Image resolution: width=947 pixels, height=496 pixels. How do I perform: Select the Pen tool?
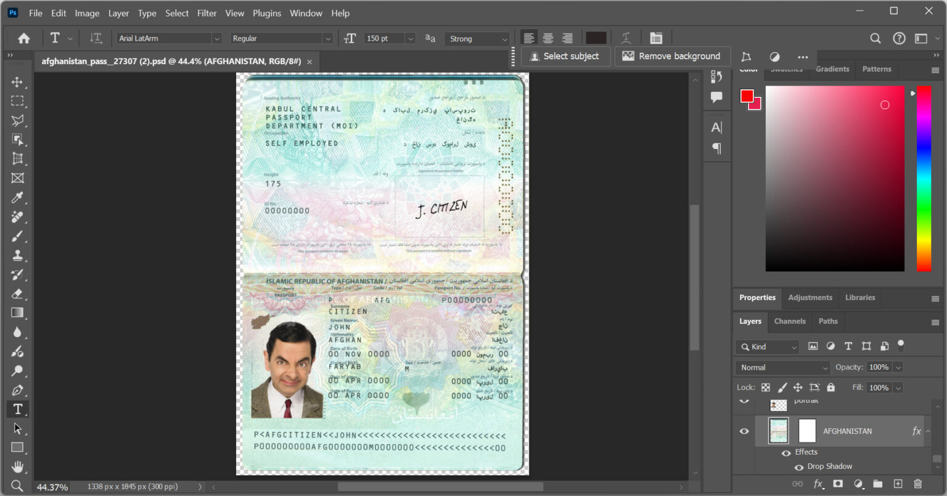(17, 390)
